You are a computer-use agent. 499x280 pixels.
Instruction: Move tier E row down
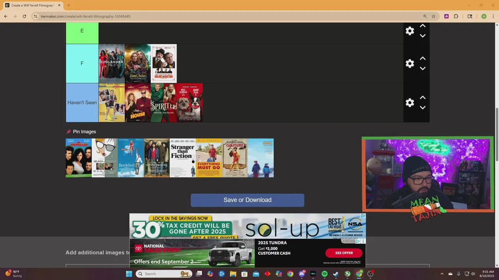click(x=423, y=36)
